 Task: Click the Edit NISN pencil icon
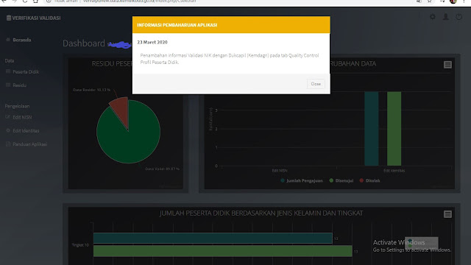[8, 117]
